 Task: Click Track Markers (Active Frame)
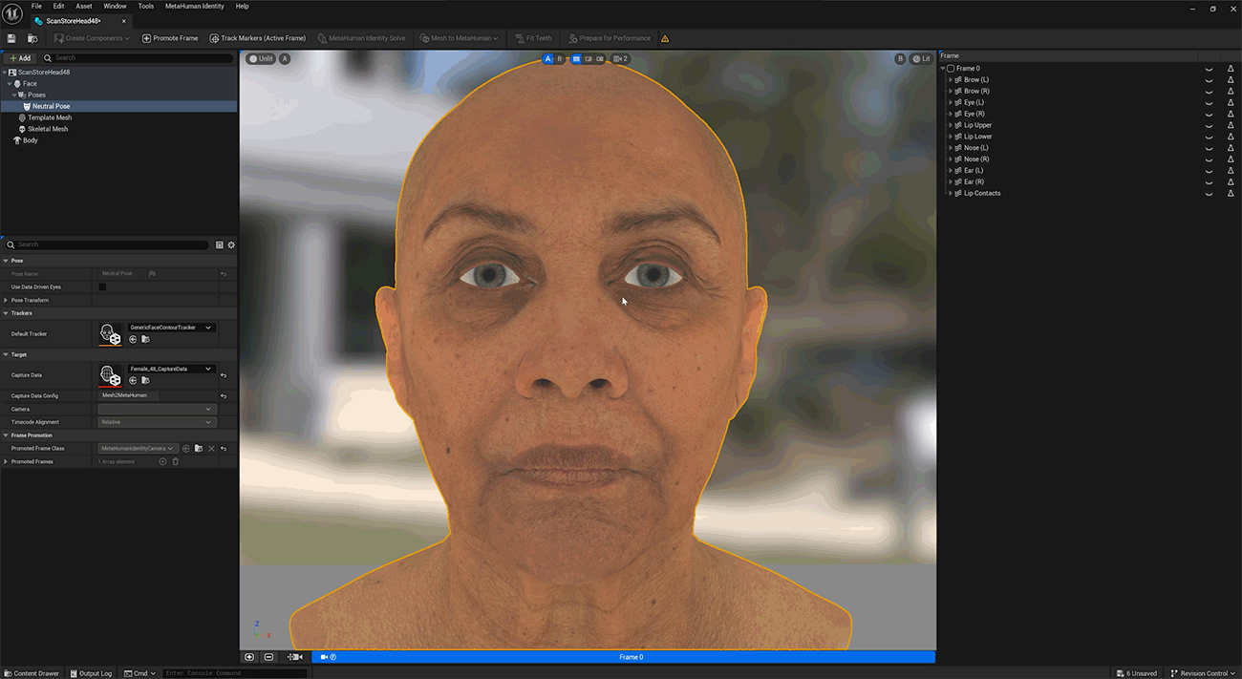pos(257,38)
